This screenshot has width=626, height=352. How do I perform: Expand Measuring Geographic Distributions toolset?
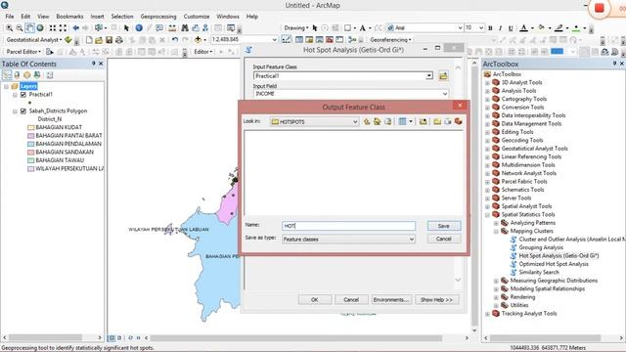[x=496, y=281]
